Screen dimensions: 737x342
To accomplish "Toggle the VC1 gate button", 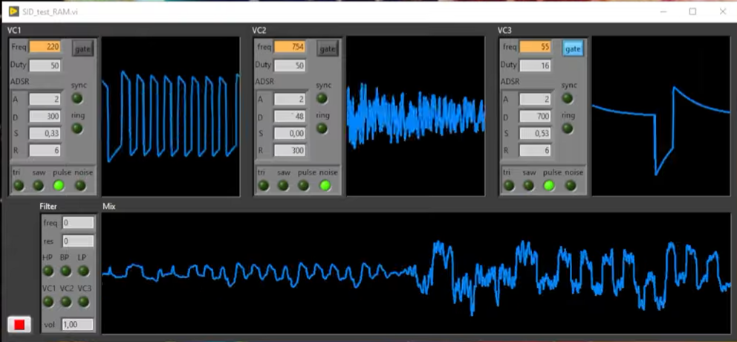I will pyautogui.click(x=82, y=48).
